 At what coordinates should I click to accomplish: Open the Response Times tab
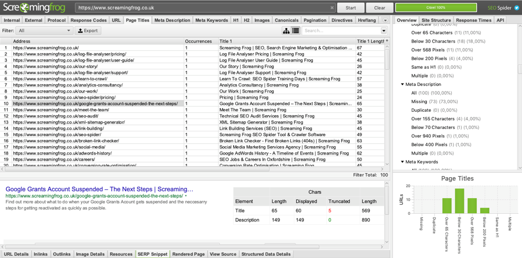473,20
